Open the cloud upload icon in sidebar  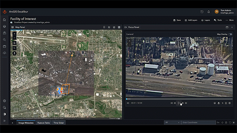[x=4, y=53]
